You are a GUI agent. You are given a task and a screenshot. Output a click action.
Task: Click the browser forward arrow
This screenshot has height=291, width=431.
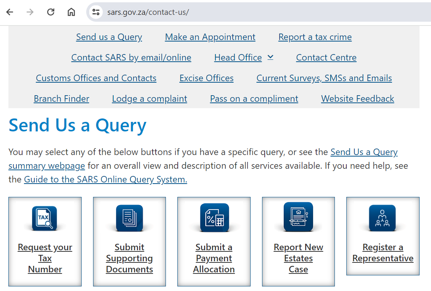coord(30,12)
